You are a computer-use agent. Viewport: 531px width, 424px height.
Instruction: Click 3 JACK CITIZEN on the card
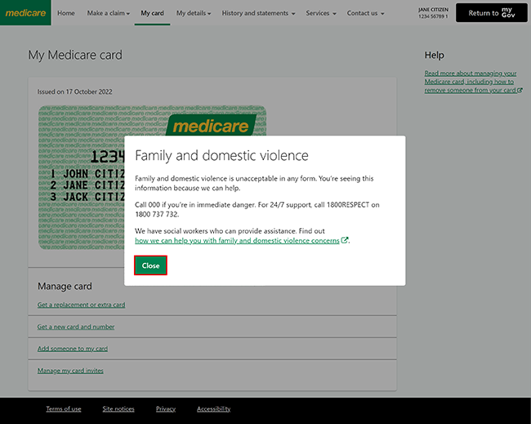coord(87,197)
